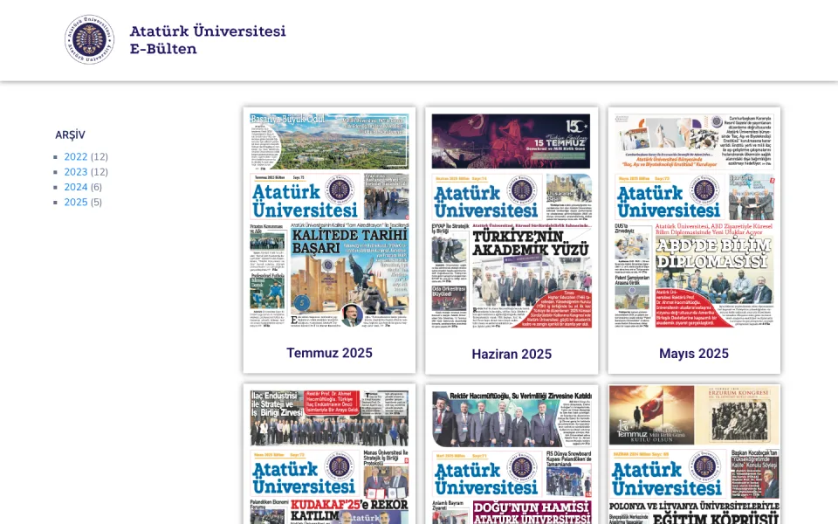
Task: Click the (6) count beside 2024
Action: (96, 187)
